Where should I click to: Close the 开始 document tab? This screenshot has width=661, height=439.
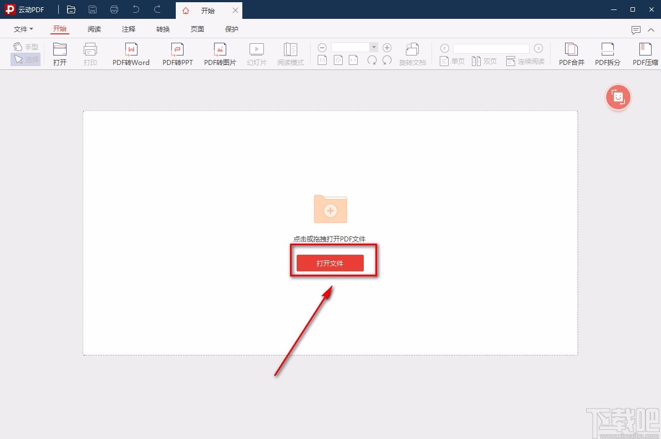[235, 11]
